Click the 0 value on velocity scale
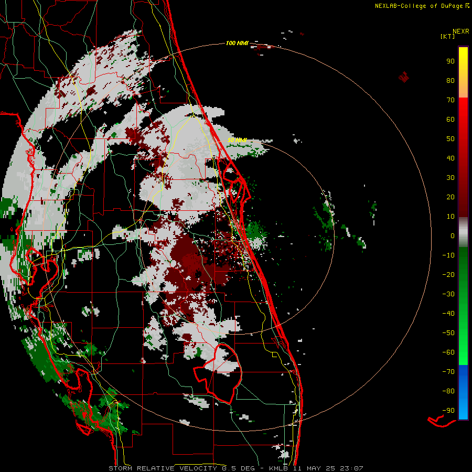Image resolution: width=472 pixels, height=472 pixels. click(453, 235)
